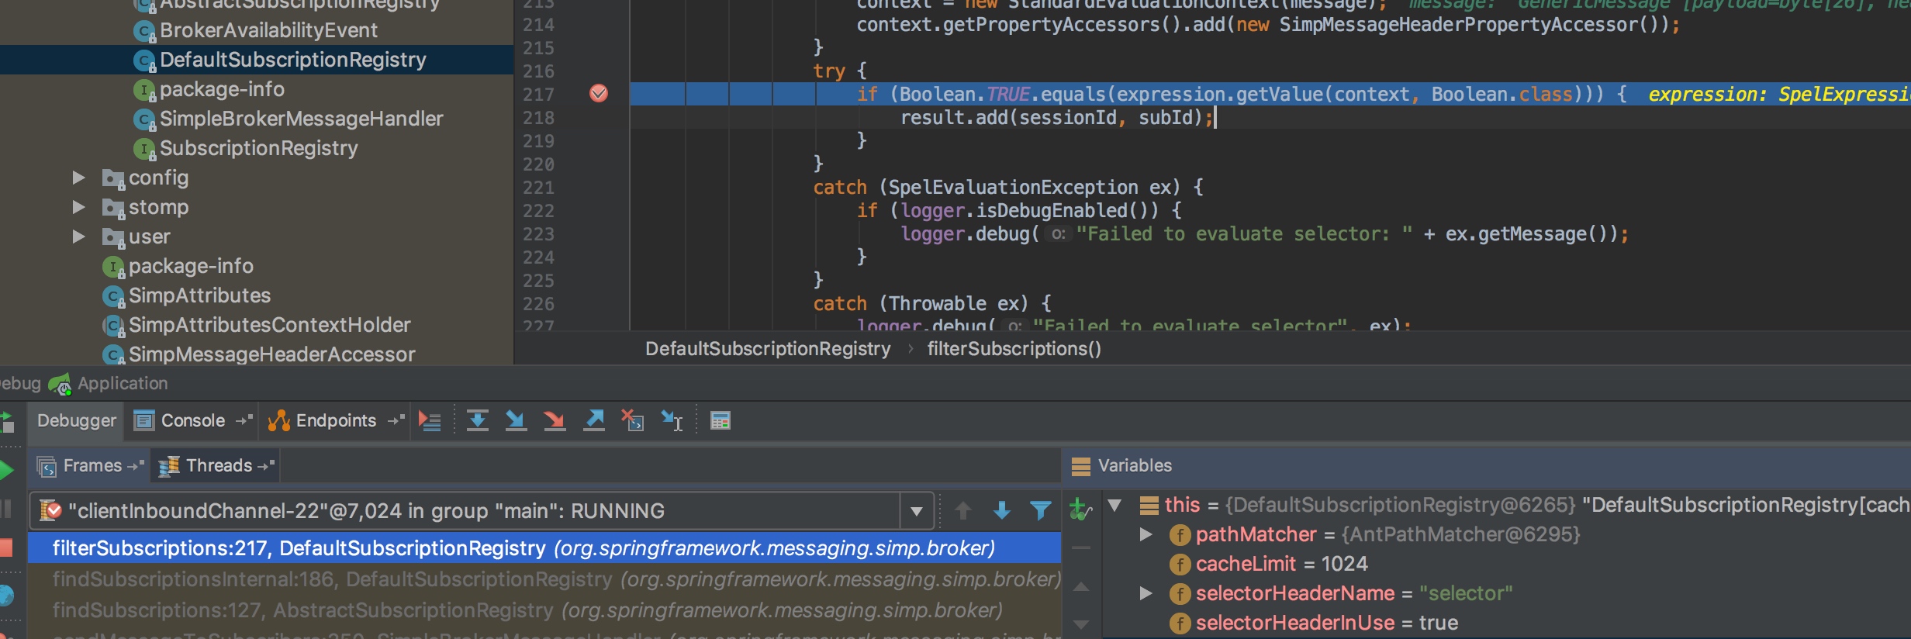Click the Step Into blue arrow icon
This screenshot has height=639, width=1911.
(516, 421)
